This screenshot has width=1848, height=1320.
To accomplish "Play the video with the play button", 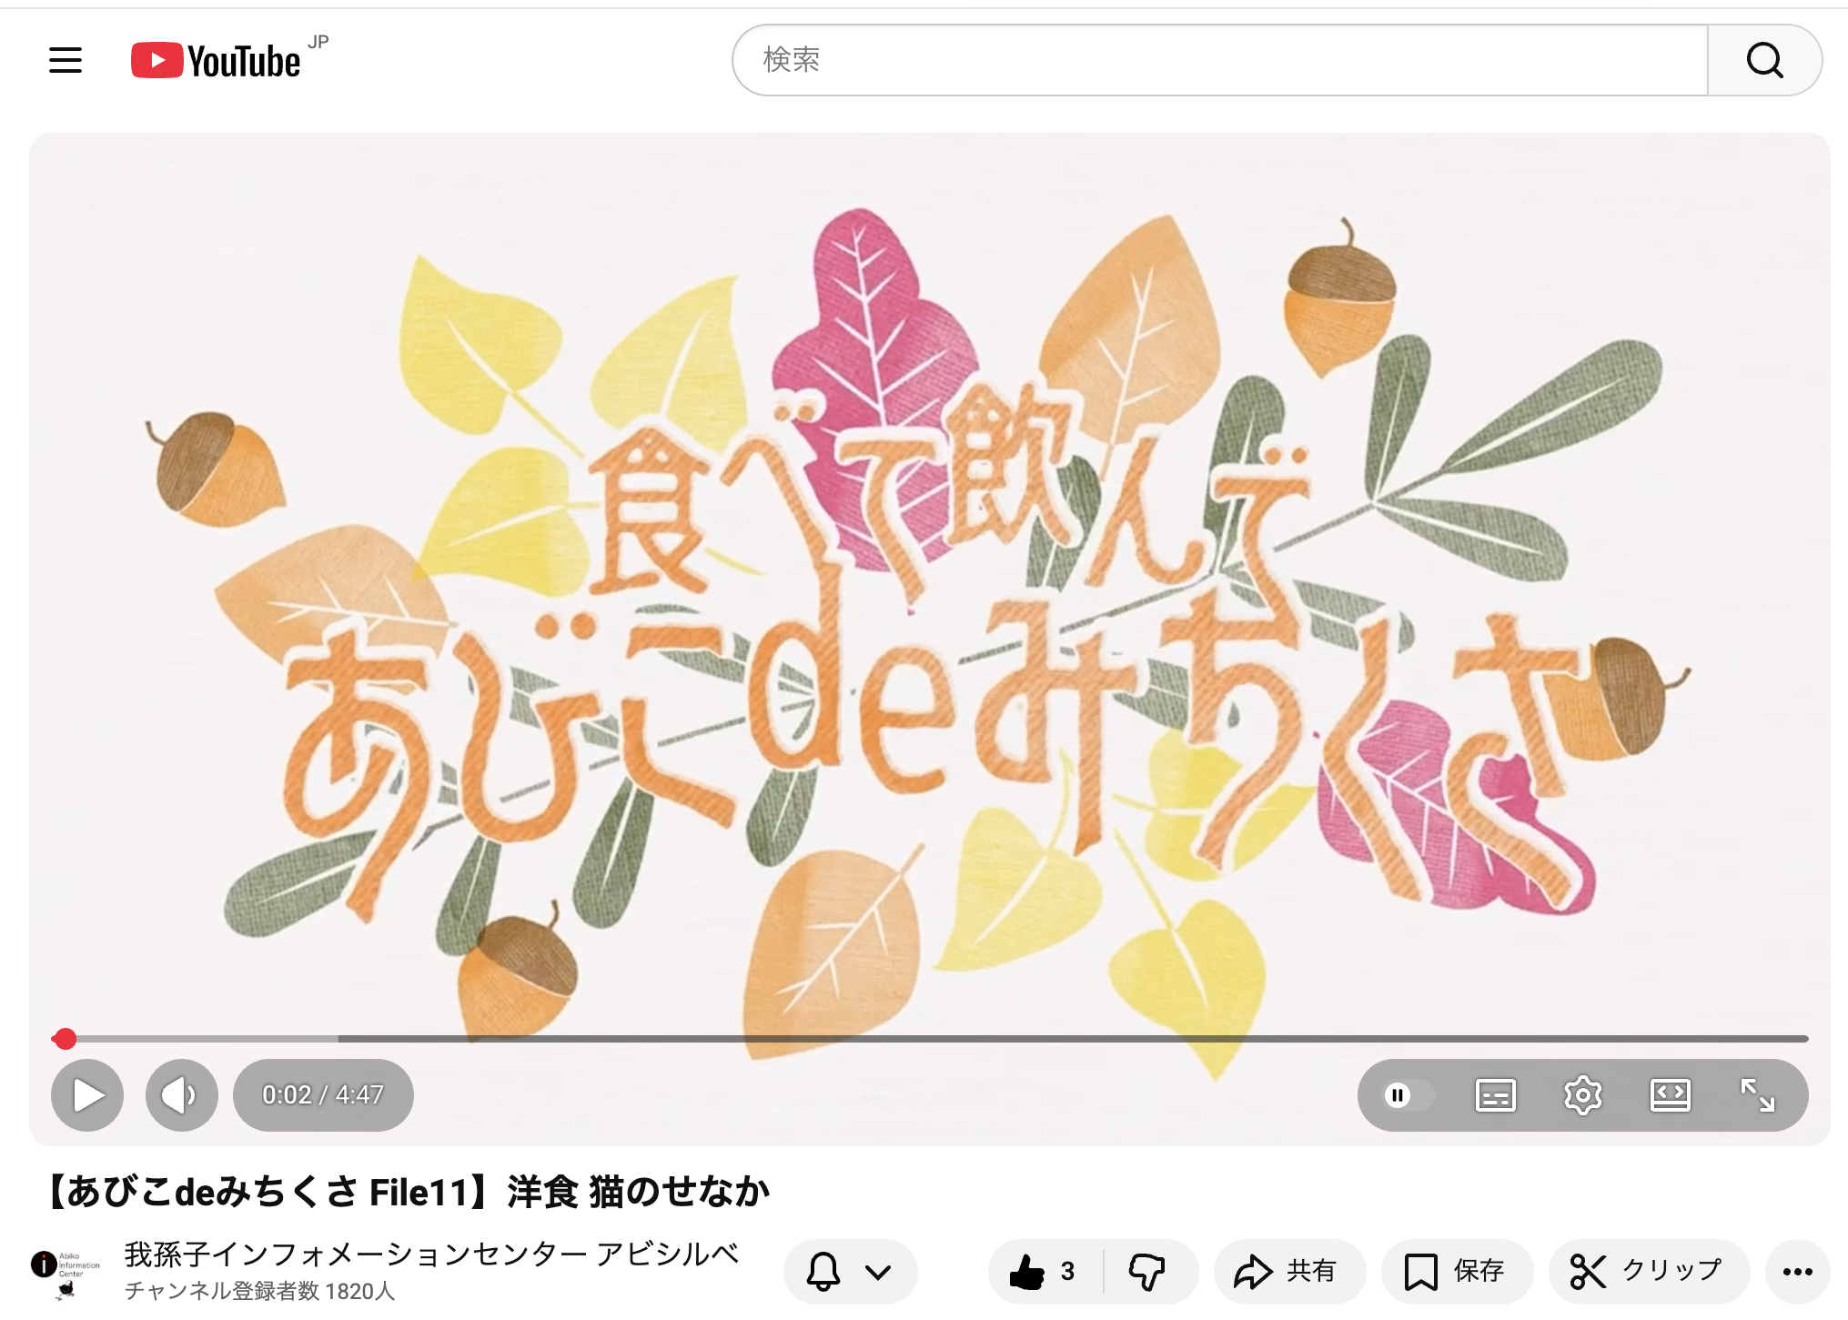I will coord(87,1095).
